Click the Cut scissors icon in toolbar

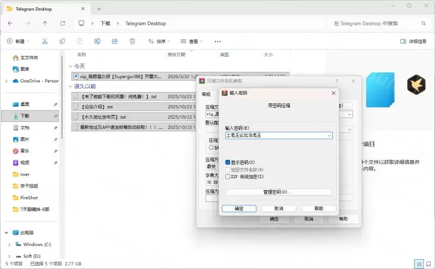tap(45, 41)
